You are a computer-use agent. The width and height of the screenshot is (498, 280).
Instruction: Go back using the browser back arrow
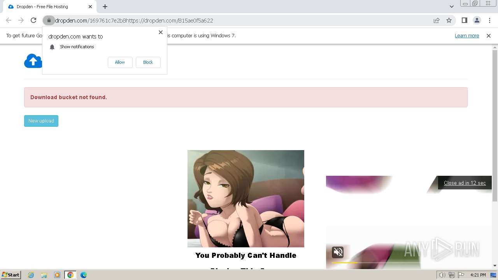tap(9, 20)
